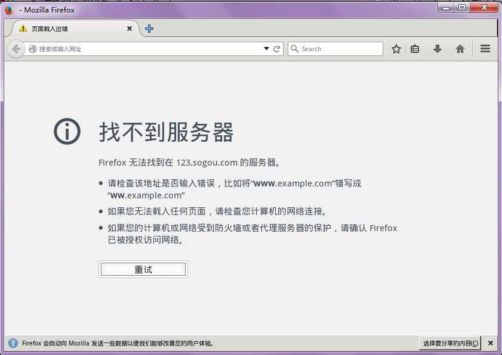Viewport: 502px width, 355px height.
Task: Click the network connection check bullet text
Action: 217,211
